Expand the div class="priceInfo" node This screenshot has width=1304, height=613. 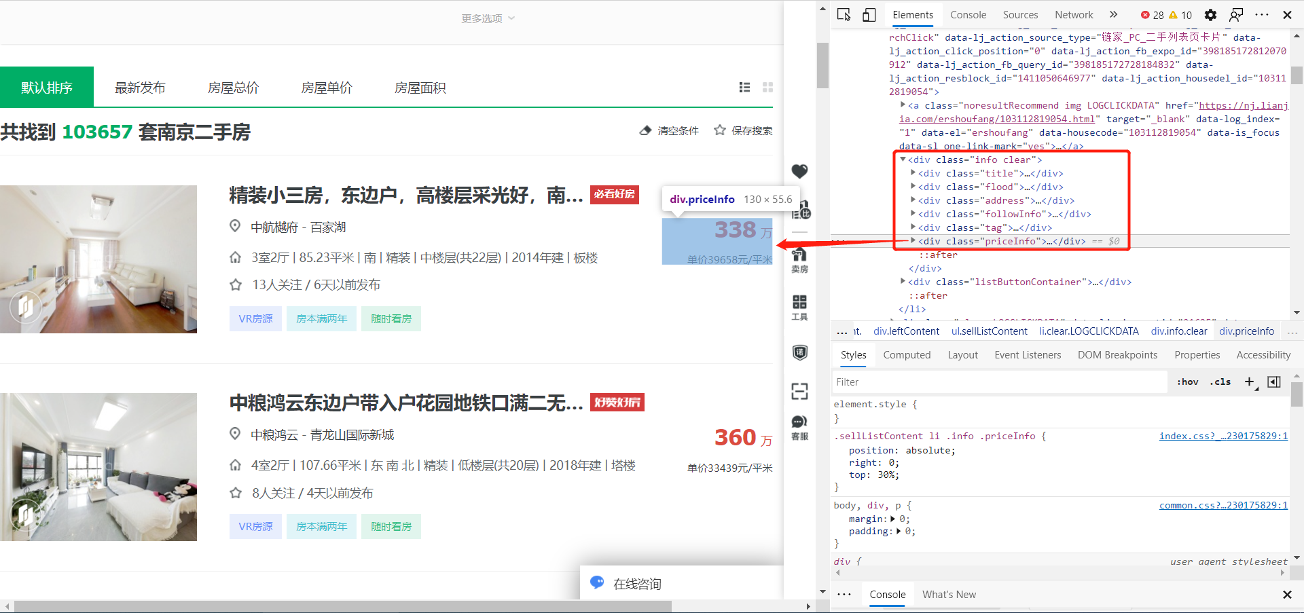(x=913, y=240)
